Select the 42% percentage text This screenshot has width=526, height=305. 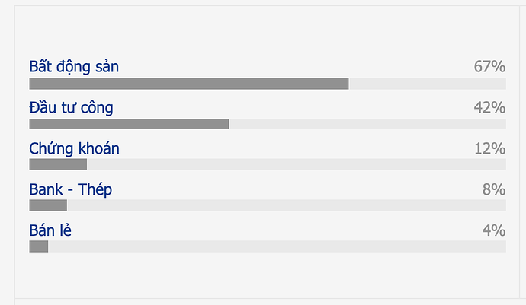tap(489, 108)
